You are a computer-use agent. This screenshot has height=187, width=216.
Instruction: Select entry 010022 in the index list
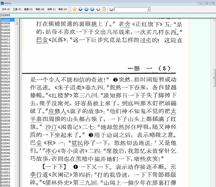pos(6,75)
